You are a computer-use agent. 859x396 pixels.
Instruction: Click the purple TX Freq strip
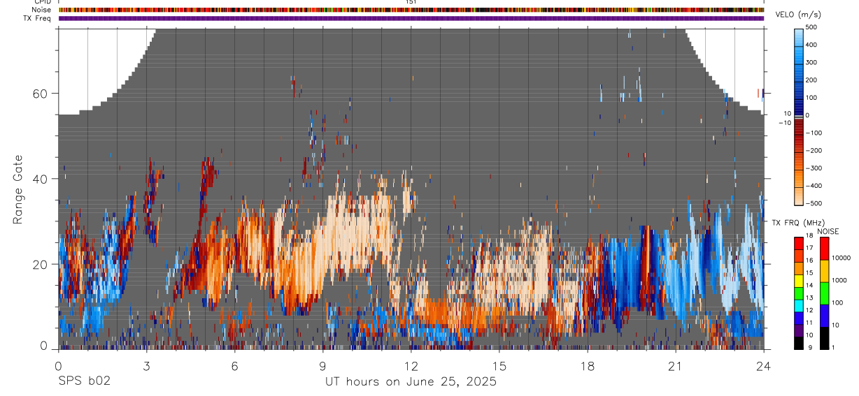tap(411, 18)
